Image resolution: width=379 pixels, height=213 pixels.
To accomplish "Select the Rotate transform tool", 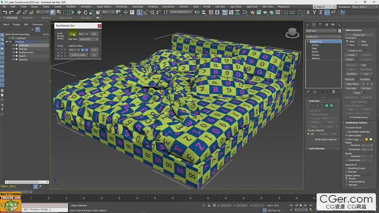I will pyautogui.click(x=85, y=12).
